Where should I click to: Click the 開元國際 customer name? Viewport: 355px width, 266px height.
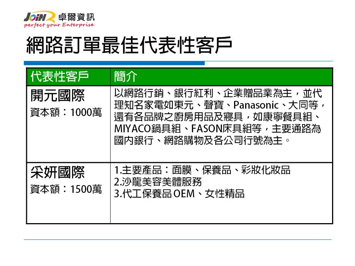pyautogui.click(x=57, y=96)
